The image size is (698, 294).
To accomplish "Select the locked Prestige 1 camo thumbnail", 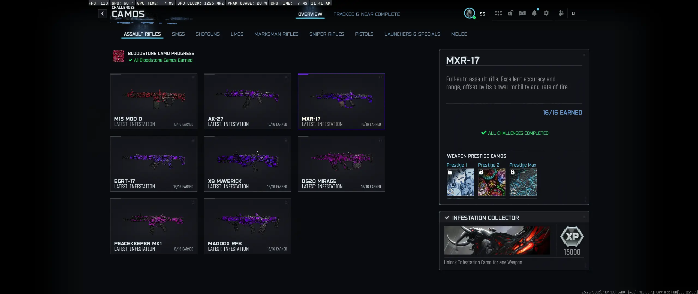I will pyautogui.click(x=460, y=182).
